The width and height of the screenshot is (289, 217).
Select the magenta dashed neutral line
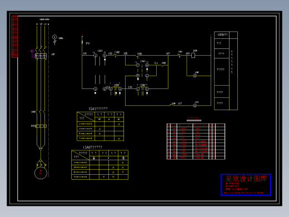[x=48, y=101]
